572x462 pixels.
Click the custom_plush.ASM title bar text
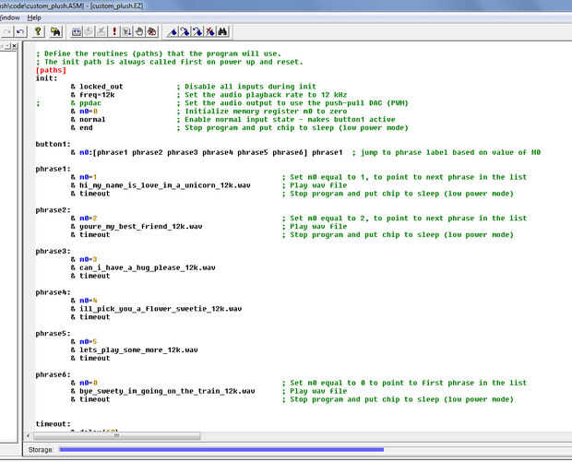(x=71, y=6)
